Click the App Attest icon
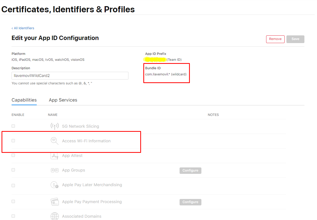The width and height of the screenshot is (317, 220). (54, 155)
